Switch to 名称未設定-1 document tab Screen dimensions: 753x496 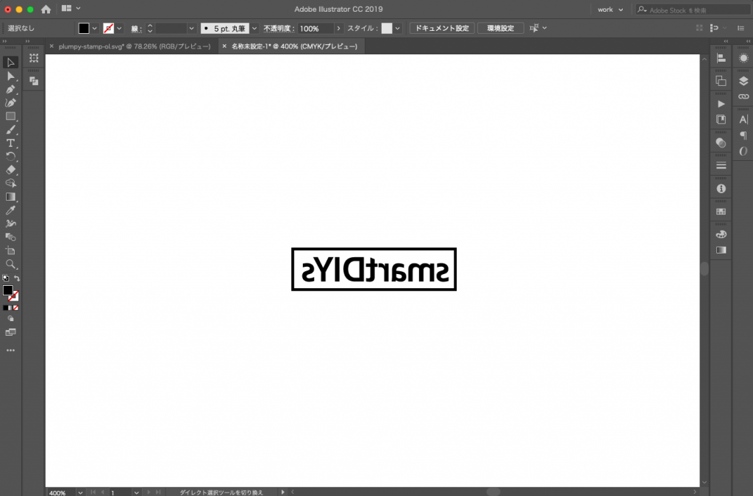point(294,46)
